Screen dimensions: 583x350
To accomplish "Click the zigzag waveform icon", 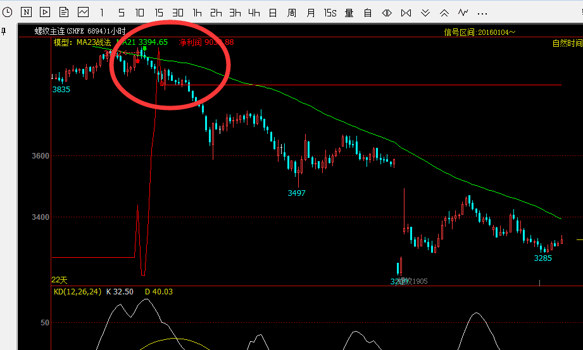I will [463, 12].
